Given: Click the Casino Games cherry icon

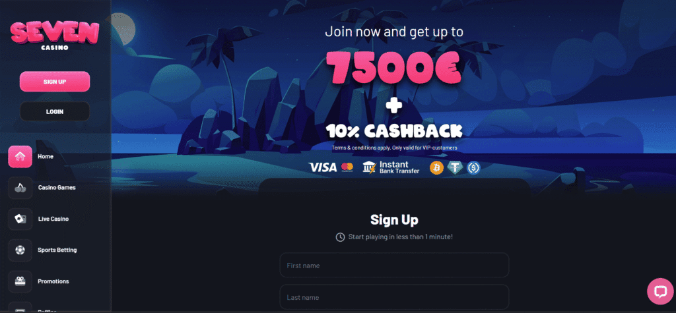Looking at the screenshot, I should point(20,188).
